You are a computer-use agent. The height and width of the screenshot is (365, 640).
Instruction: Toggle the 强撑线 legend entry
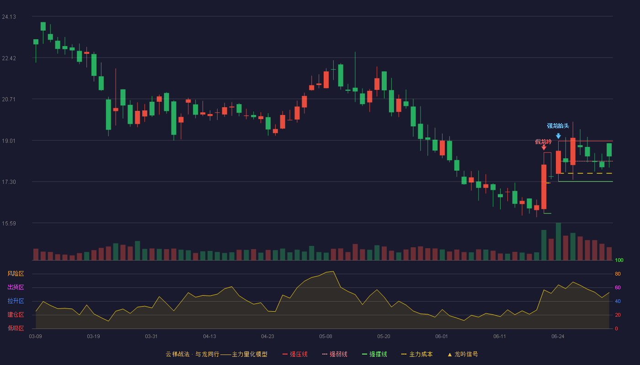tap(374, 354)
